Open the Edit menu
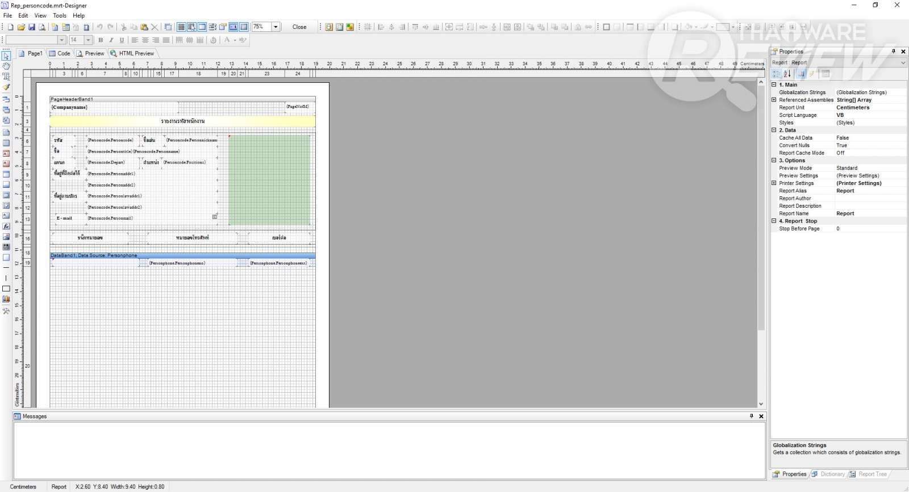 [23, 16]
